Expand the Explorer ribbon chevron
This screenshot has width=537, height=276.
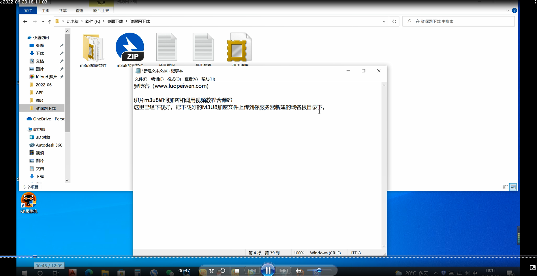pos(508,11)
